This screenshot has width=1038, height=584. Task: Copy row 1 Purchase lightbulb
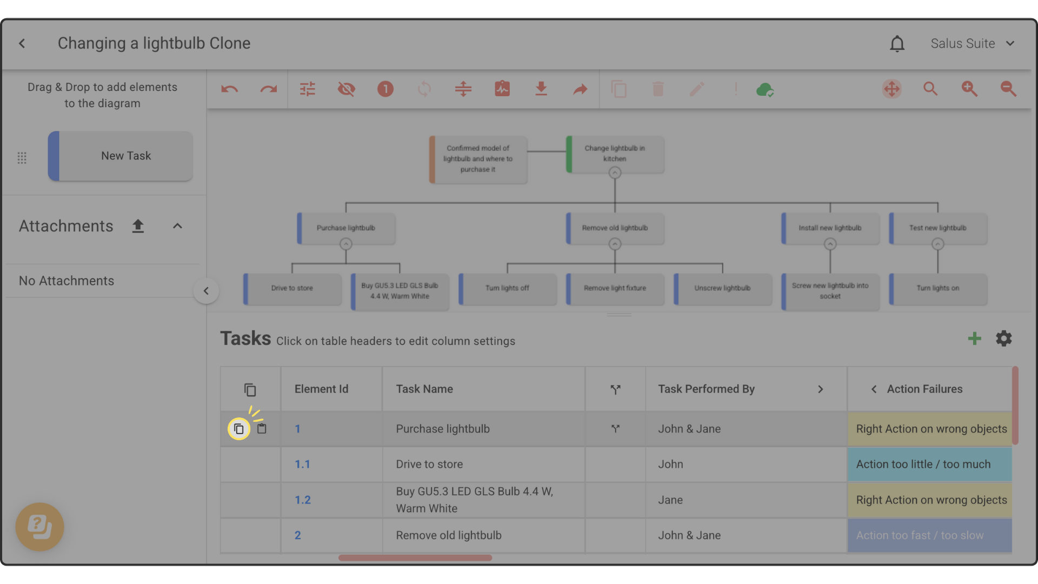[239, 429]
